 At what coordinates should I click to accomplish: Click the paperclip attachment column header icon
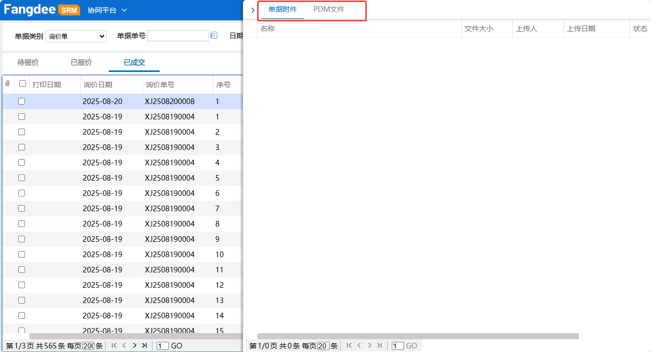coord(7,84)
